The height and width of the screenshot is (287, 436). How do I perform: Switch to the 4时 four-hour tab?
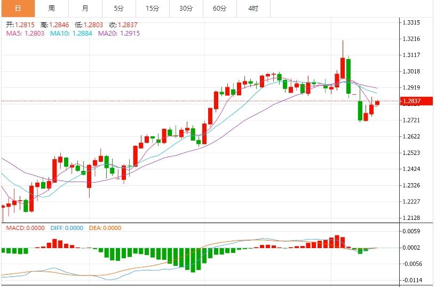point(253,9)
